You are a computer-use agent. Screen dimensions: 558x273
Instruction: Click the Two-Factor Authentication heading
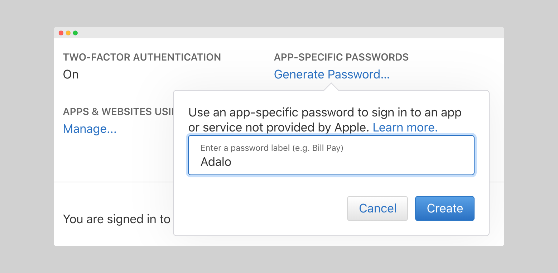tap(142, 57)
